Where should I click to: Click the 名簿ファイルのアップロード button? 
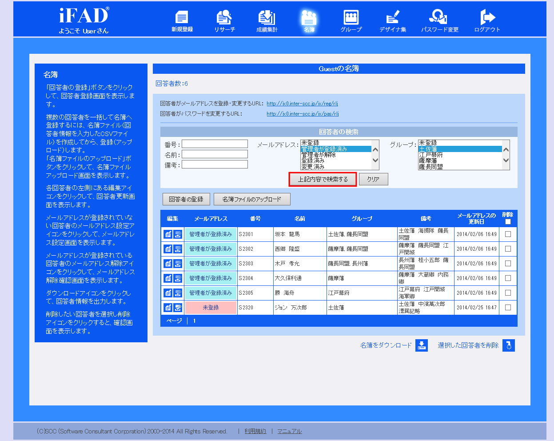pyautogui.click(x=252, y=199)
